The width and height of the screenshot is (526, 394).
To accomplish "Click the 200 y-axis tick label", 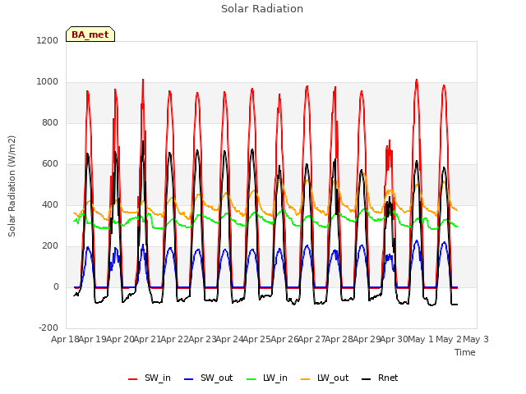I will [50, 246].
